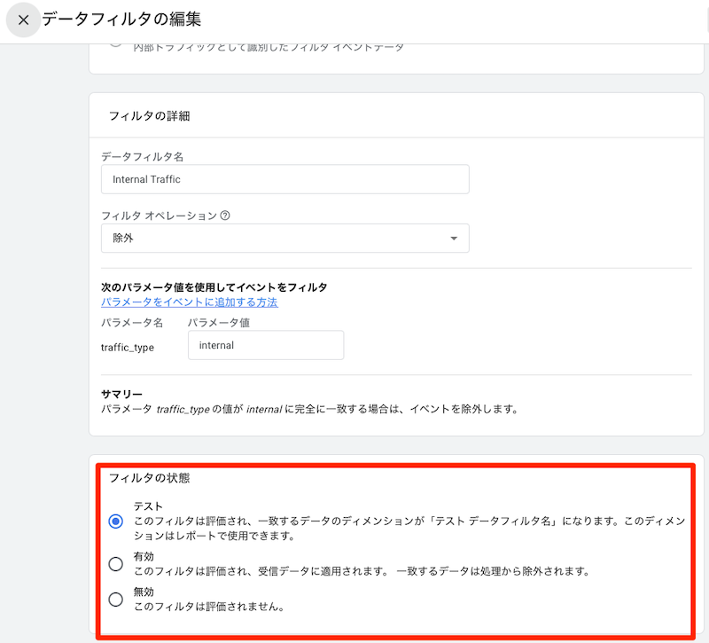Click the dropdown arrow in the 除外 box
This screenshot has width=709, height=643.
(454, 239)
